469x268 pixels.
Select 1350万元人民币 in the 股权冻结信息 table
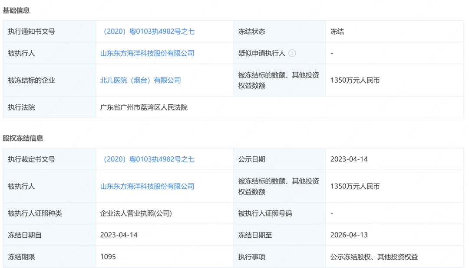(x=355, y=186)
